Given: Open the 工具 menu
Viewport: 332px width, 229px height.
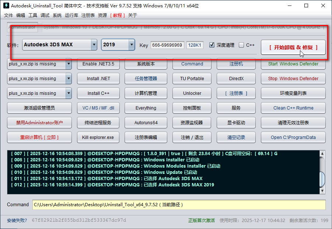Looking at the screenshot, I should [32, 15].
